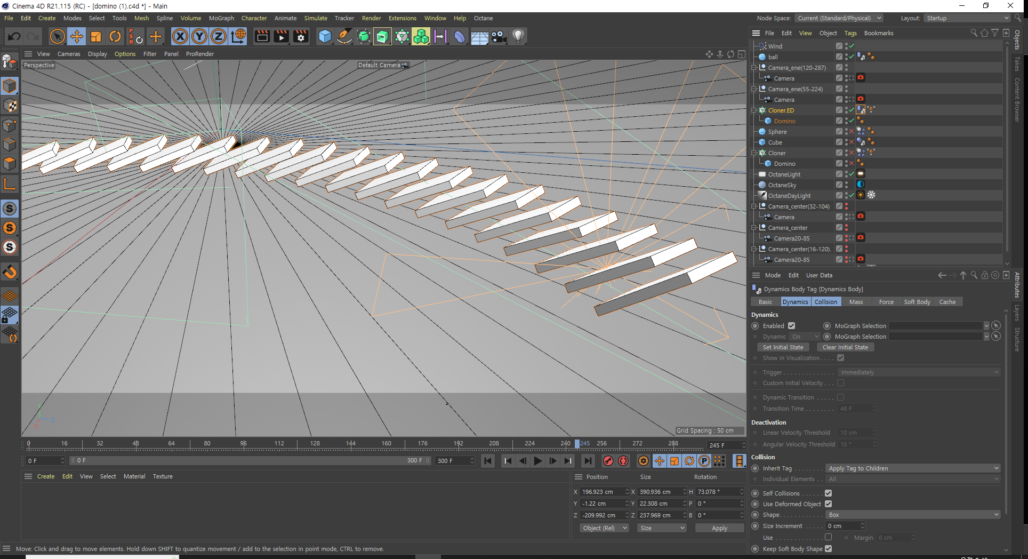Select OctaneDayLight in object tree
The width and height of the screenshot is (1028, 559).
[x=789, y=196]
